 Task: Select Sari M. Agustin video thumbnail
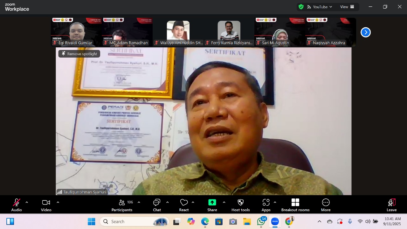[x=280, y=32]
